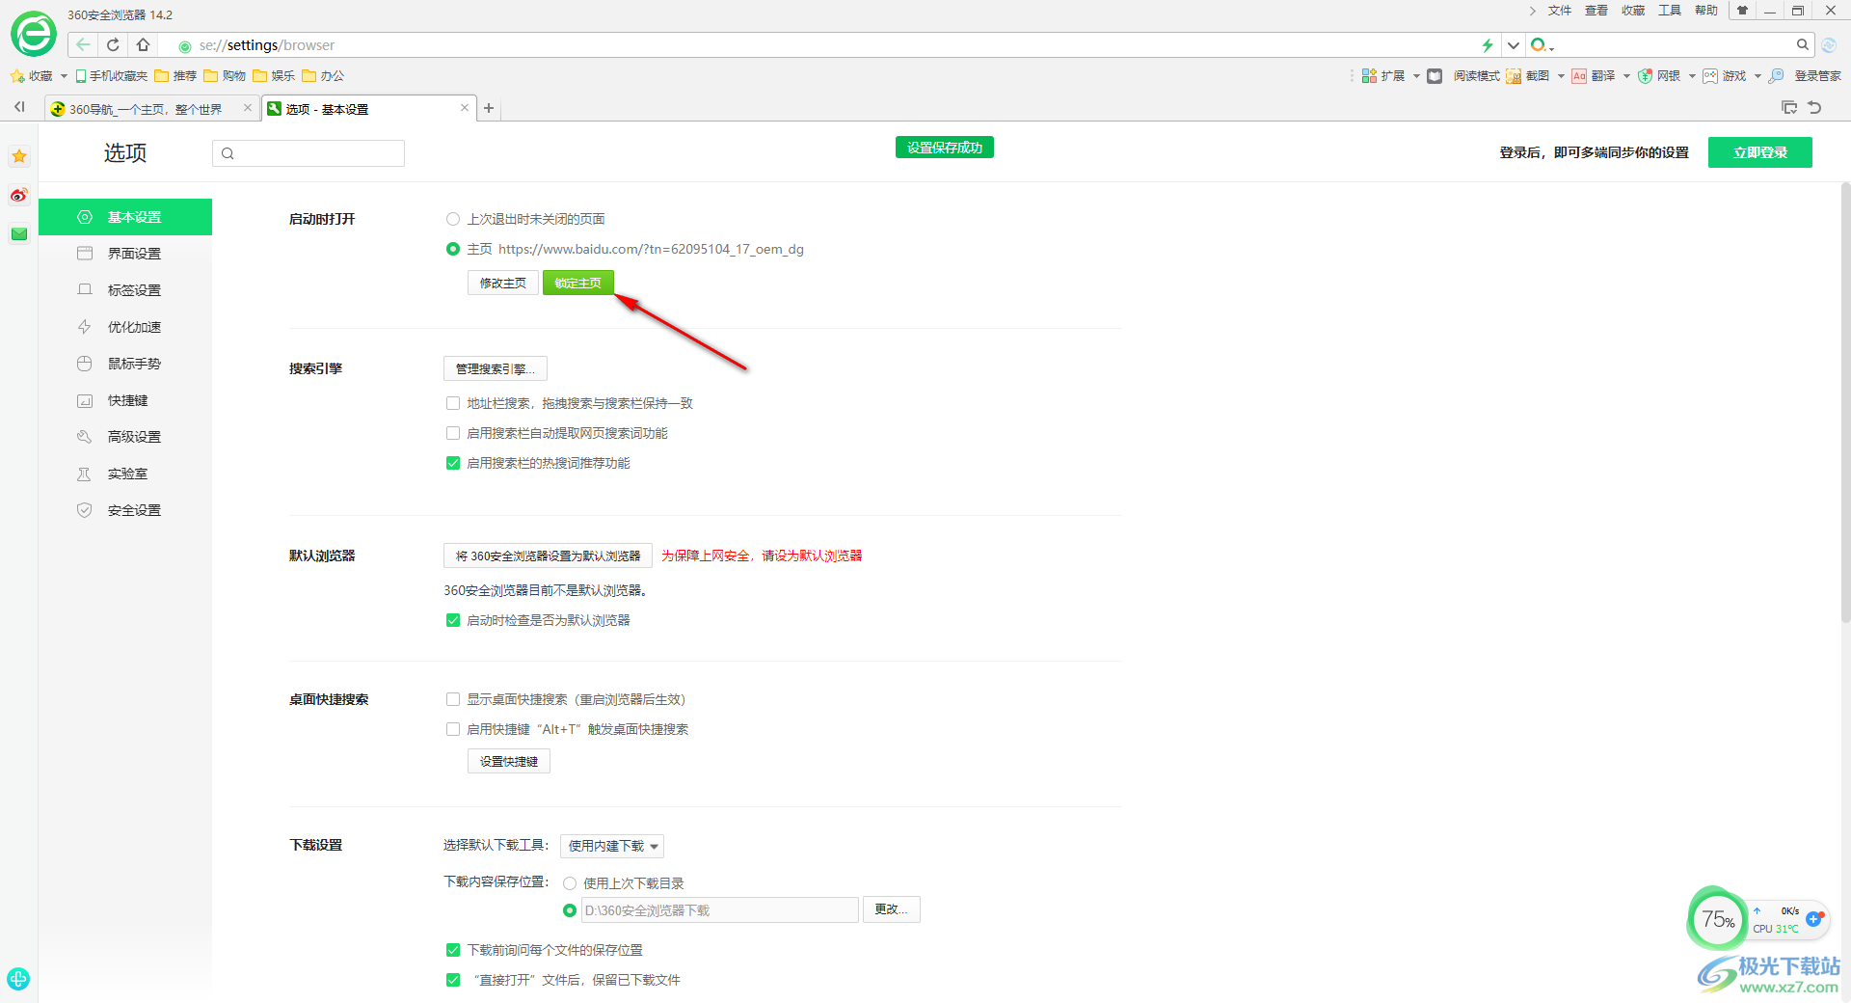Click the 锁定主页 button
1851x1003 pixels.
click(578, 283)
